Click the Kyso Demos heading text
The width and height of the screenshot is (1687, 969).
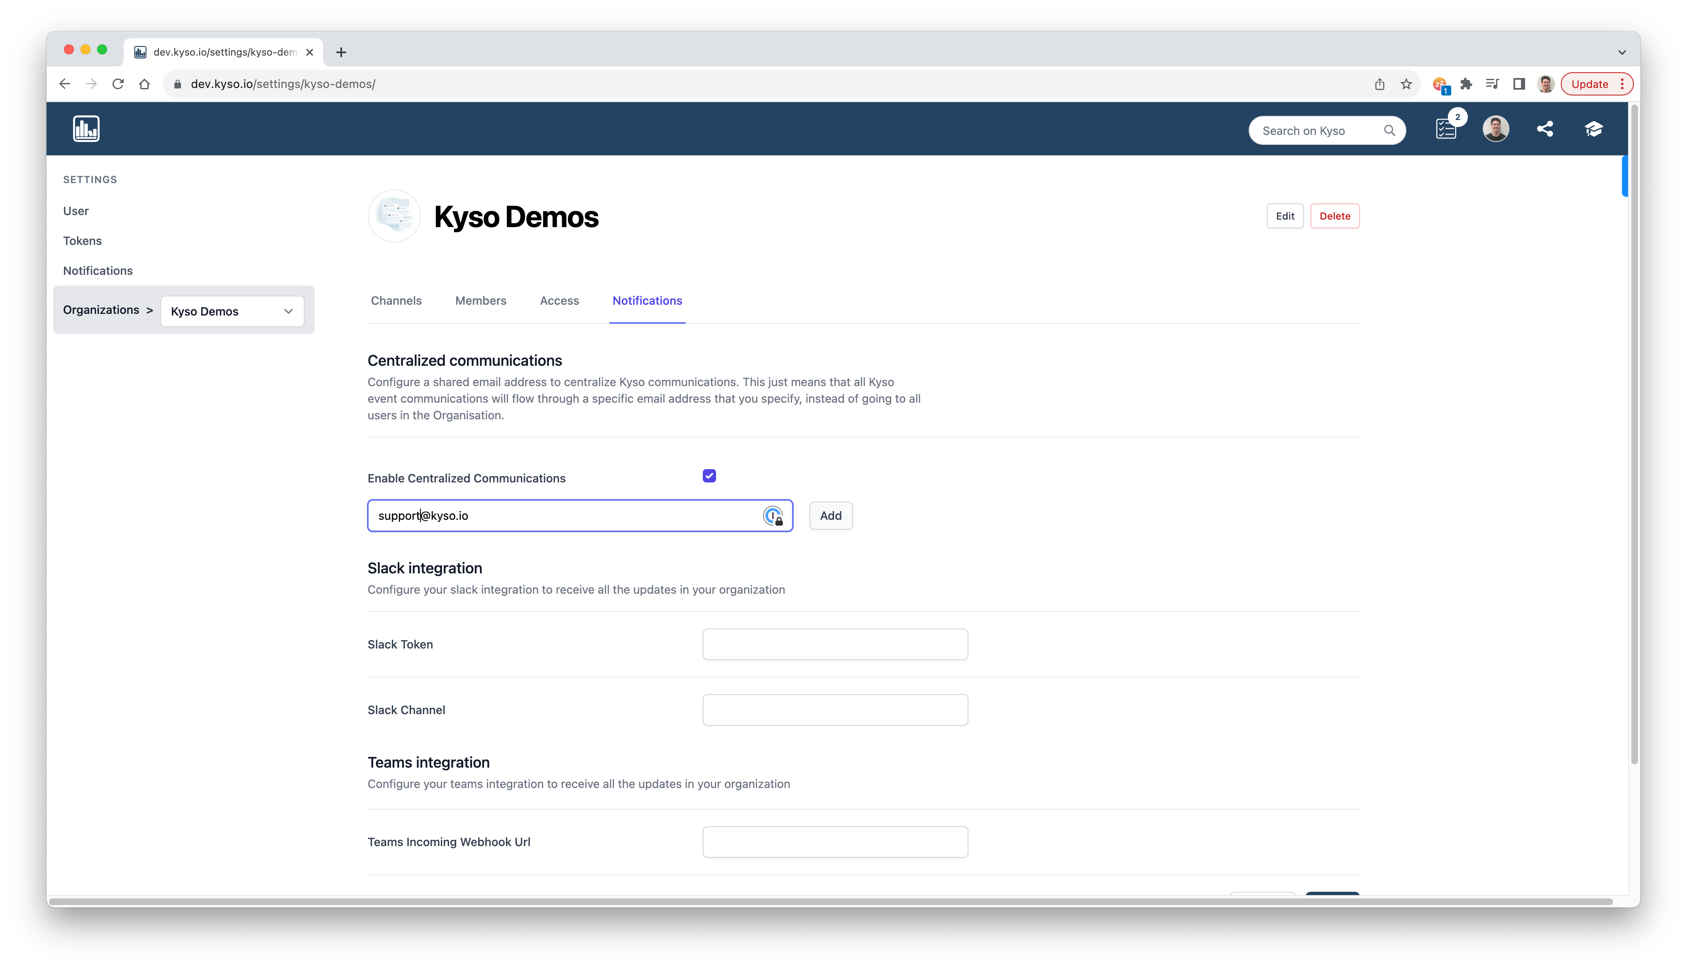point(516,217)
